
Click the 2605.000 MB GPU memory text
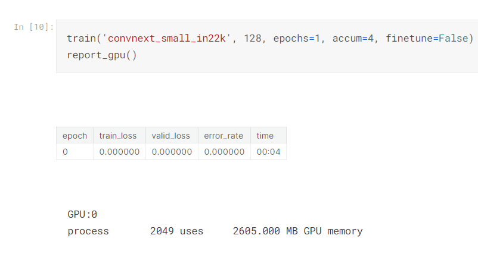[297, 231]
